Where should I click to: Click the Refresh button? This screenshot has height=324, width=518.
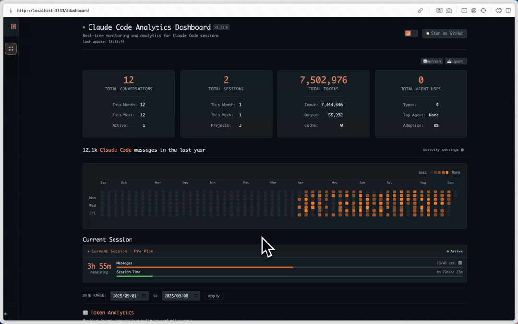(x=431, y=61)
